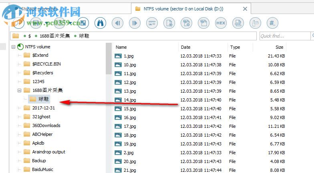Select the $RECYCLE.BIN folder
Viewport: 314px width, 173px height.
46,64
